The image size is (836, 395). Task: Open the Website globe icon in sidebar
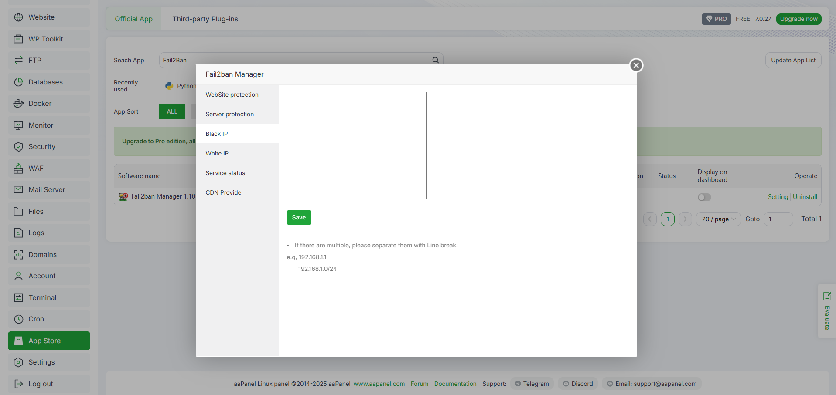click(18, 17)
